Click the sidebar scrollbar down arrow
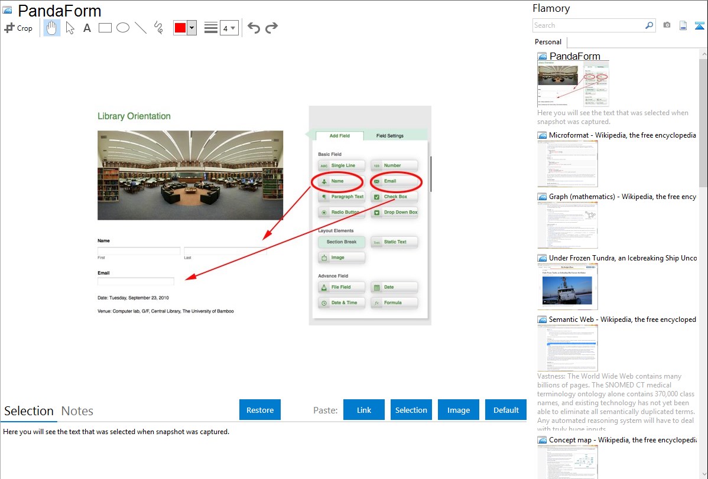Screen dimensions: 708x479 pyautogui.click(x=704, y=474)
